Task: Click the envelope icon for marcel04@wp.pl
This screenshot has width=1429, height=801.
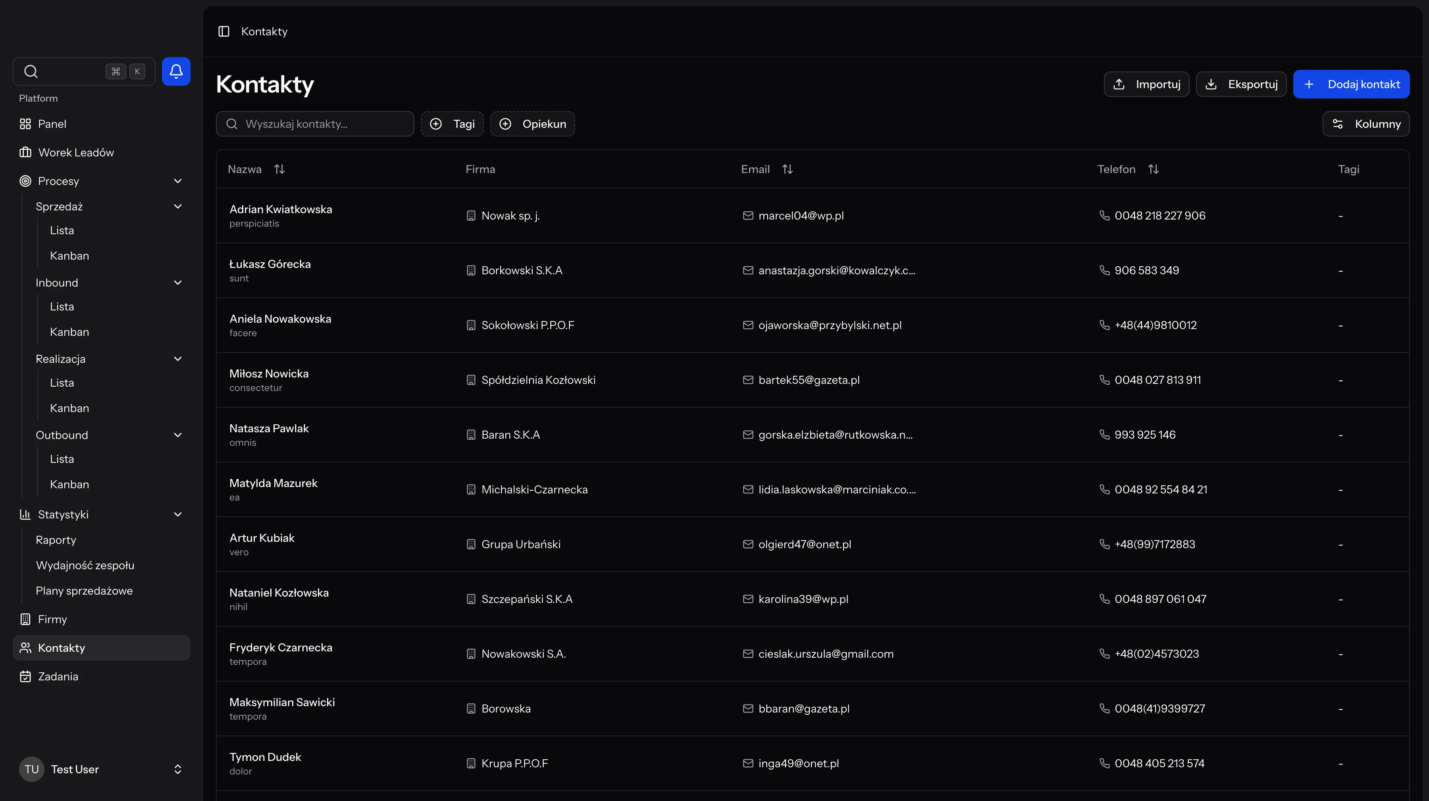Action: (x=748, y=216)
